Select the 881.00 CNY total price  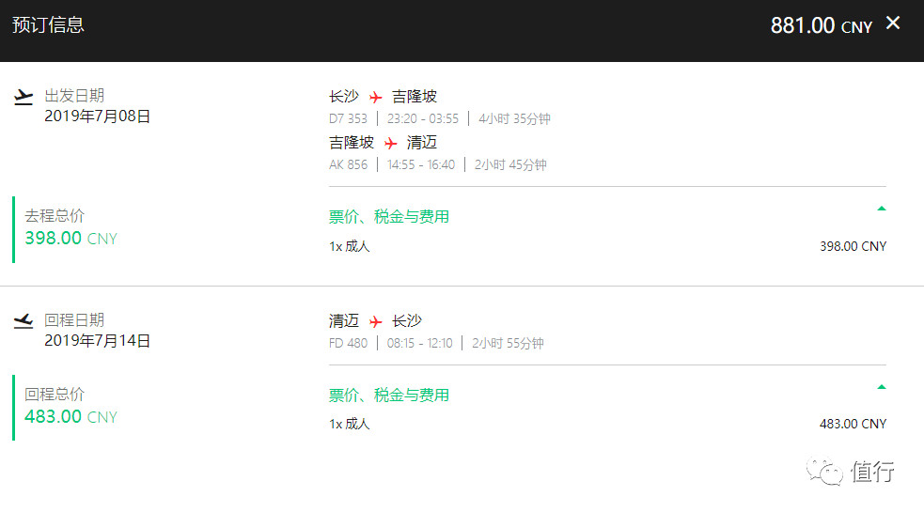(x=822, y=26)
